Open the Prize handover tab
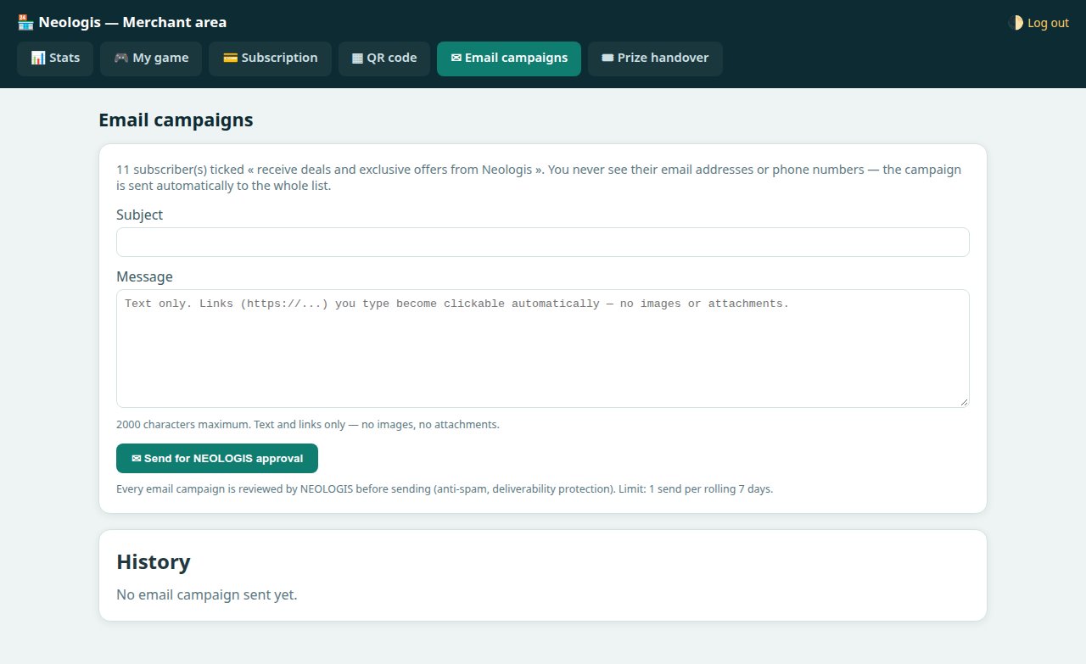Viewport: 1086px width, 664px height. pyautogui.click(x=655, y=59)
